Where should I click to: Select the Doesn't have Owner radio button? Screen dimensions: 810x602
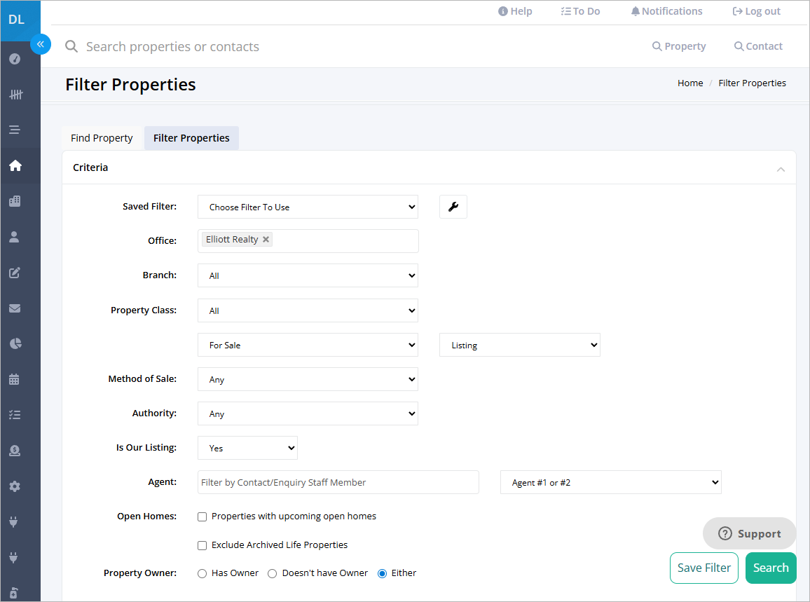273,573
